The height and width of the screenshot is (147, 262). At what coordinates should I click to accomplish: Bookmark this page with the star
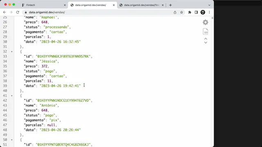(181, 12)
